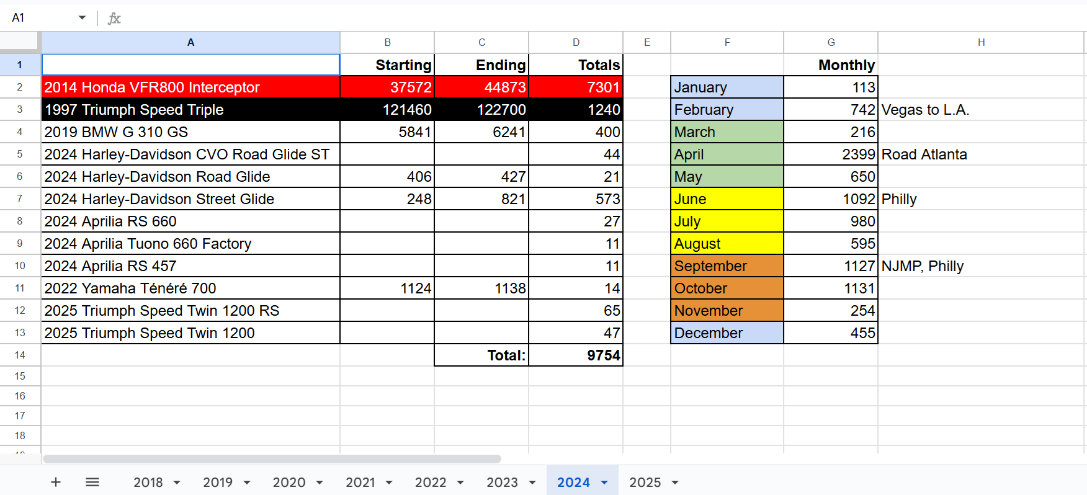This screenshot has height=495, width=1087.
Task: Select 2024 Harley-Davidson CVO Road Glide ST cell
Action: tap(190, 154)
